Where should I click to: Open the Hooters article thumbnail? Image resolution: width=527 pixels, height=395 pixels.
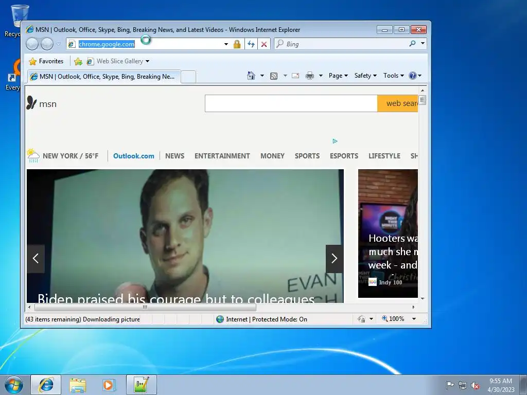click(x=388, y=234)
